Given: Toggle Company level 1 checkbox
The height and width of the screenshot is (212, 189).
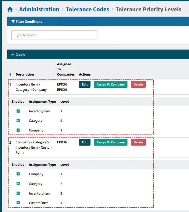Looking at the screenshot, I should coord(18,174).
